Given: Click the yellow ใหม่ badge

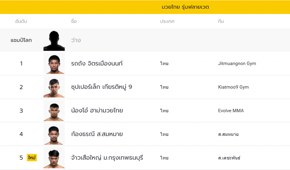Looking at the screenshot, I should tap(32, 158).
